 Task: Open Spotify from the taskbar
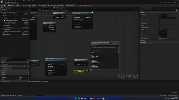coord(79,98)
